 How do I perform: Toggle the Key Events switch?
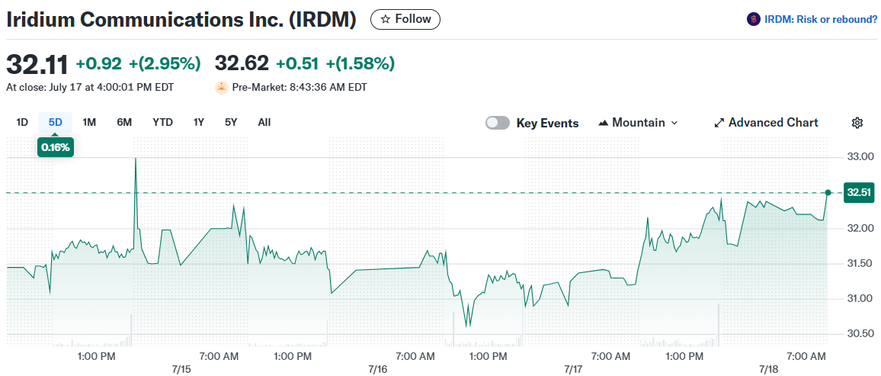click(x=498, y=123)
